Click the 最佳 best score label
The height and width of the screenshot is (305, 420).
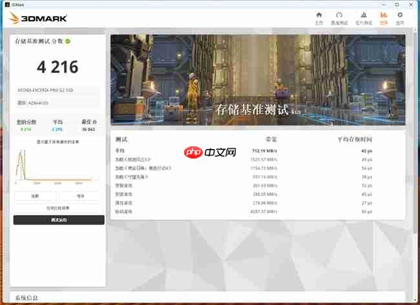(x=86, y=122)
